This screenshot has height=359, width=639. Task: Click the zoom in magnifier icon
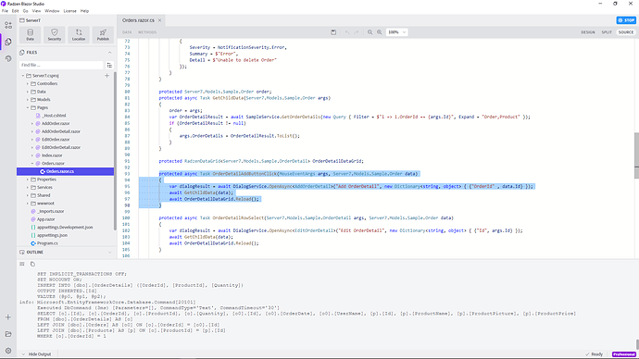[x=380, y=32]
